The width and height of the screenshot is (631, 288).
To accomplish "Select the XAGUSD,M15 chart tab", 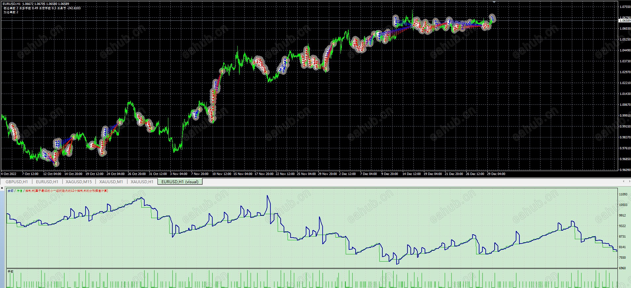I will point(79,182).
